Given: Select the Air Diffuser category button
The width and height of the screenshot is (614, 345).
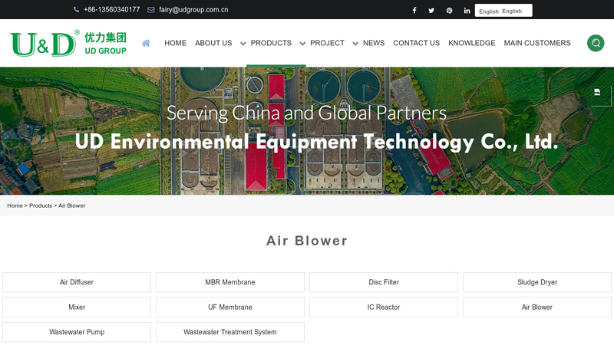Looking at the screenshot, I should (77, 282).
